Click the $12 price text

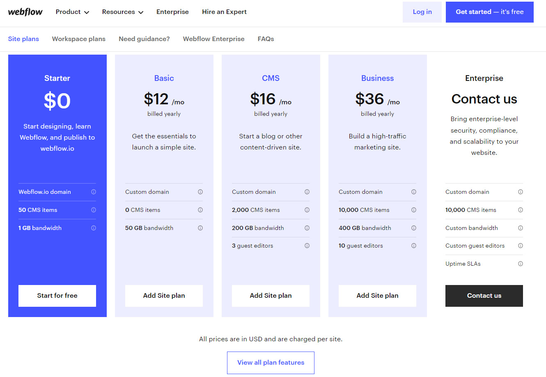tap(156, 99)
